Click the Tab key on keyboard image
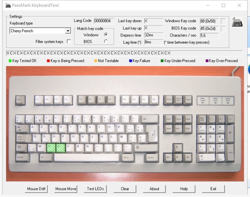The height and width of the screenshot is (197, 250). click(22, 129)
